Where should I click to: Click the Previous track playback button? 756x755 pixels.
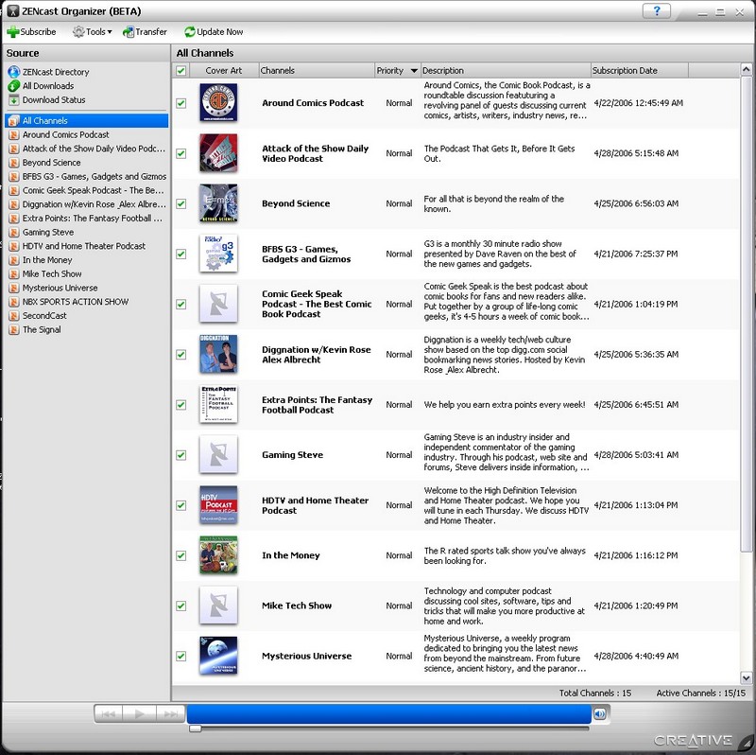[109, 714]
